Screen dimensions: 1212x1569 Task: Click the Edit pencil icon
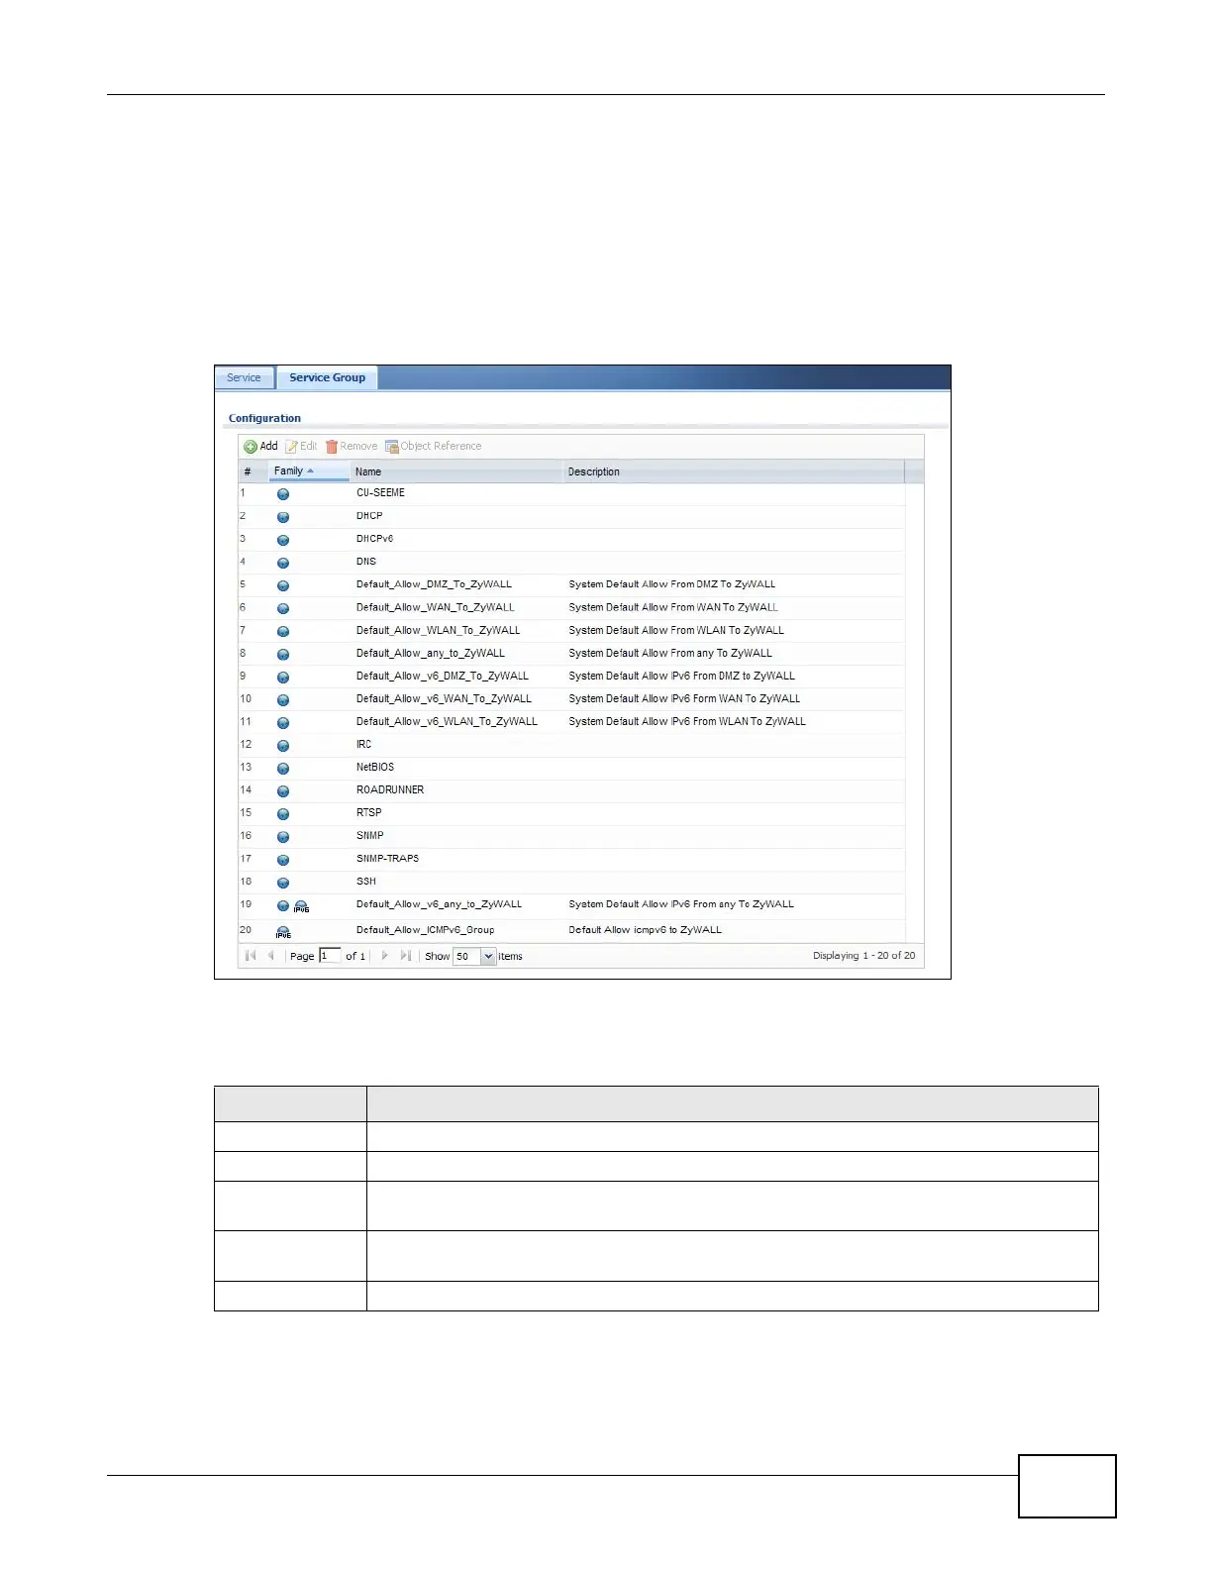291,447
